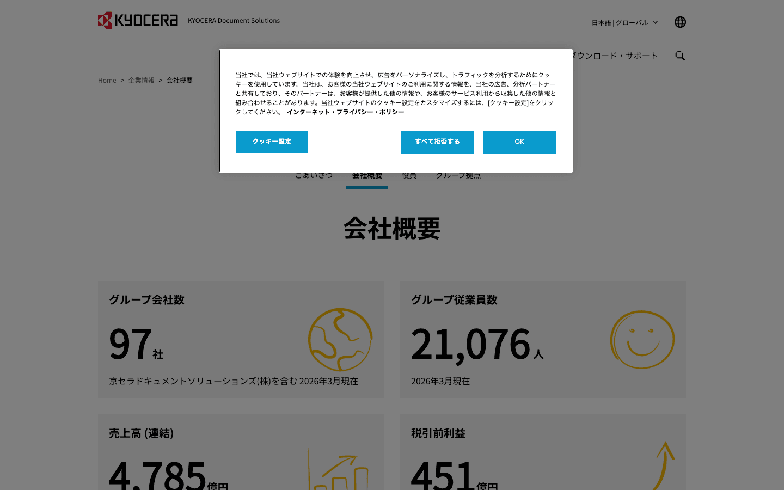This screenshot has width=784, height=490.
Task: Open the globe region selector icon
Action: click(x=680, y=22)
